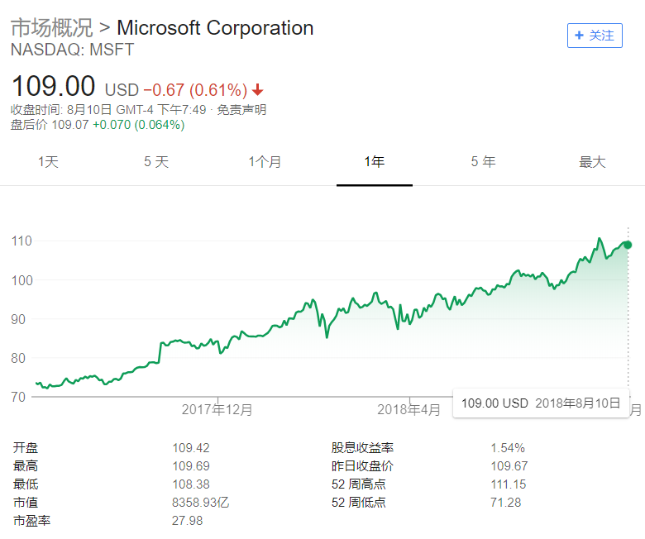Show the 5 年 price history

pyautogui.click(x=484, y=161)
